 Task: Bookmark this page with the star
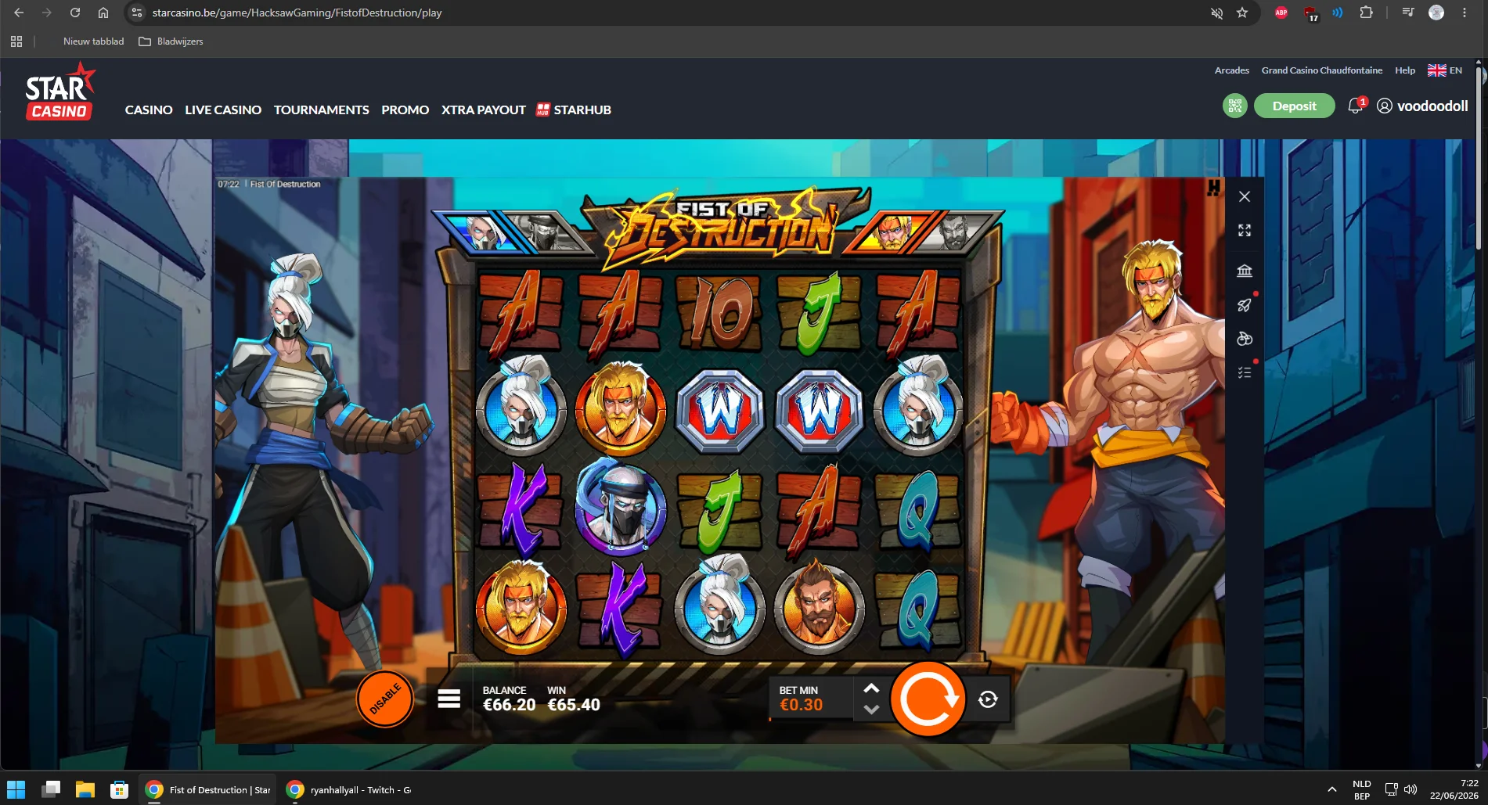coord(1242,13)
